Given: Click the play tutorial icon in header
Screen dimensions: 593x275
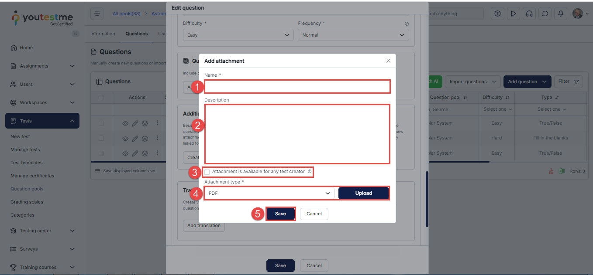Looking at the screenshot, I should coord(513,14).
